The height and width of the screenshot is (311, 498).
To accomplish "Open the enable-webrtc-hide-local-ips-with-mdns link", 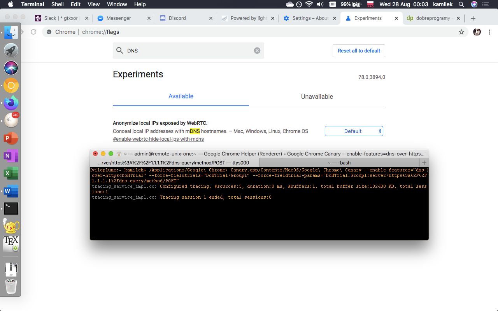I will pos(158,139).
